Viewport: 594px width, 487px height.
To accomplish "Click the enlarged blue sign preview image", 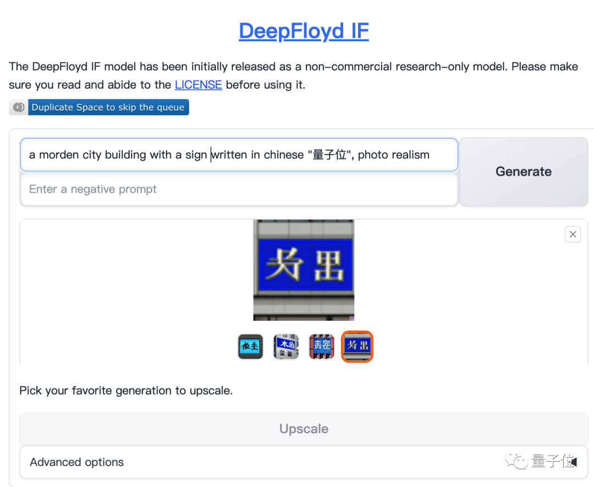I will [304, 270].
